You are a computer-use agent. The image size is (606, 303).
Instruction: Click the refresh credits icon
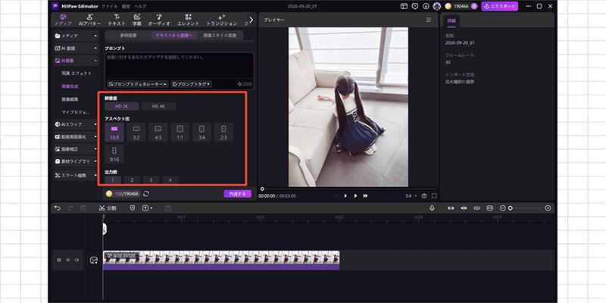pos(146,194)
